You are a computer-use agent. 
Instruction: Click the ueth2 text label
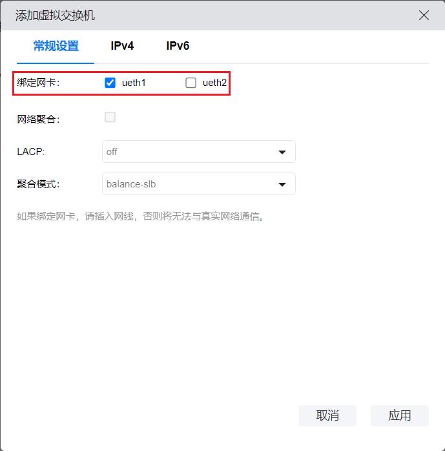[x=214, y=83]
